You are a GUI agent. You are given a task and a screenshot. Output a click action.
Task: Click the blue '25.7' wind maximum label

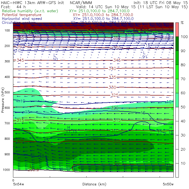(169, 38)
